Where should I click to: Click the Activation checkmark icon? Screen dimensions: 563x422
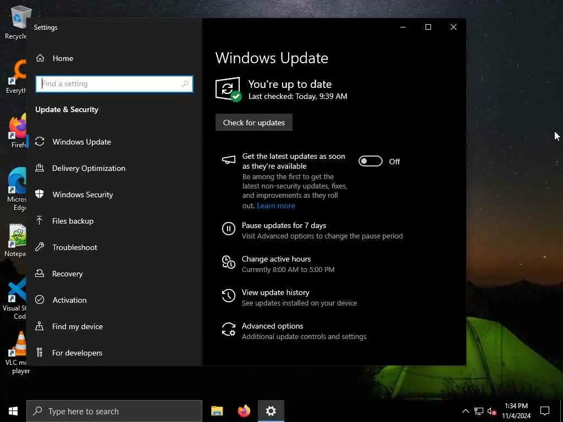pyautogui.click(x=40, y=299)
